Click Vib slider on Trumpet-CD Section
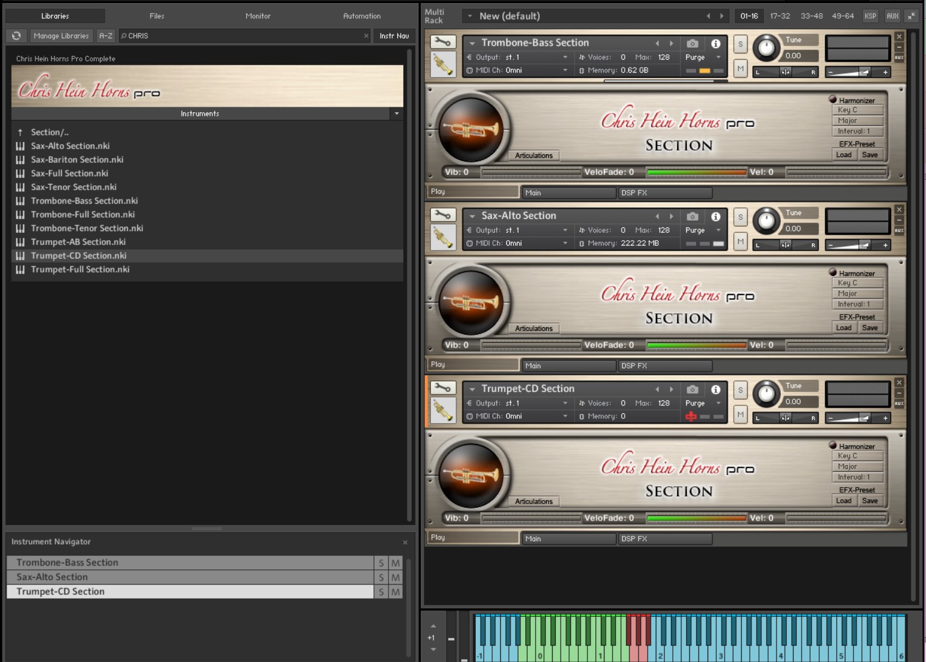This screenshot has width=926, height=662. point(531,518)
